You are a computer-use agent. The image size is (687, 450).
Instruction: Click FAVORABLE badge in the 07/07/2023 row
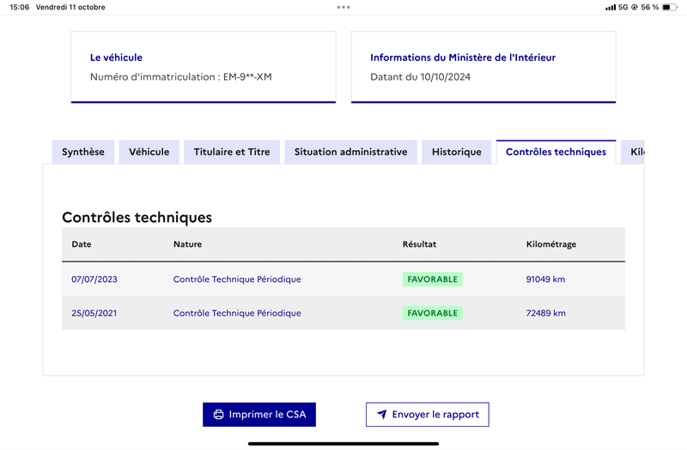tap(433, 279)
